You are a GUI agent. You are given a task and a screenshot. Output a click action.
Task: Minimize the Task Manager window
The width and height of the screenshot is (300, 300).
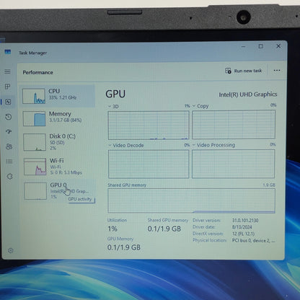[x=243, y=46]
